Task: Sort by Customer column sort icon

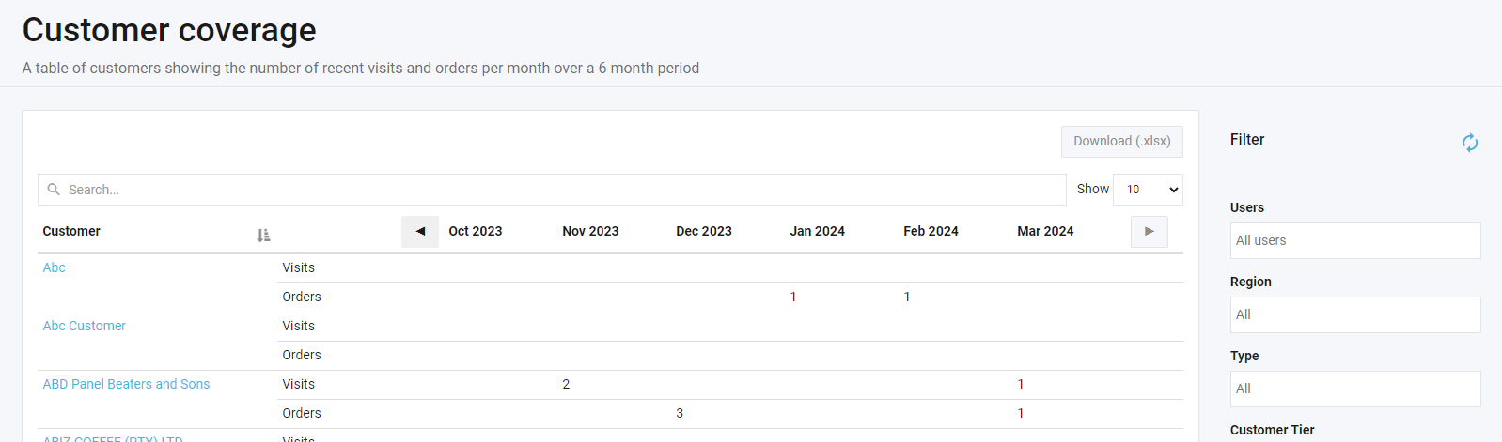Action: (263, 235)
